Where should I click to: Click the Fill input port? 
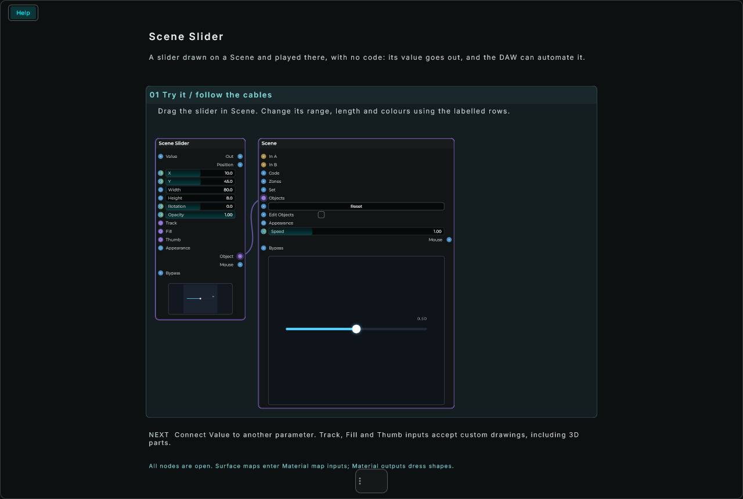pyautogui.click(x=161, y=232)
